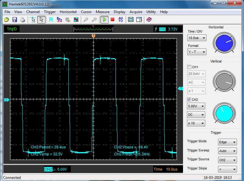Open a saved waveform file via folder icon

6,20
